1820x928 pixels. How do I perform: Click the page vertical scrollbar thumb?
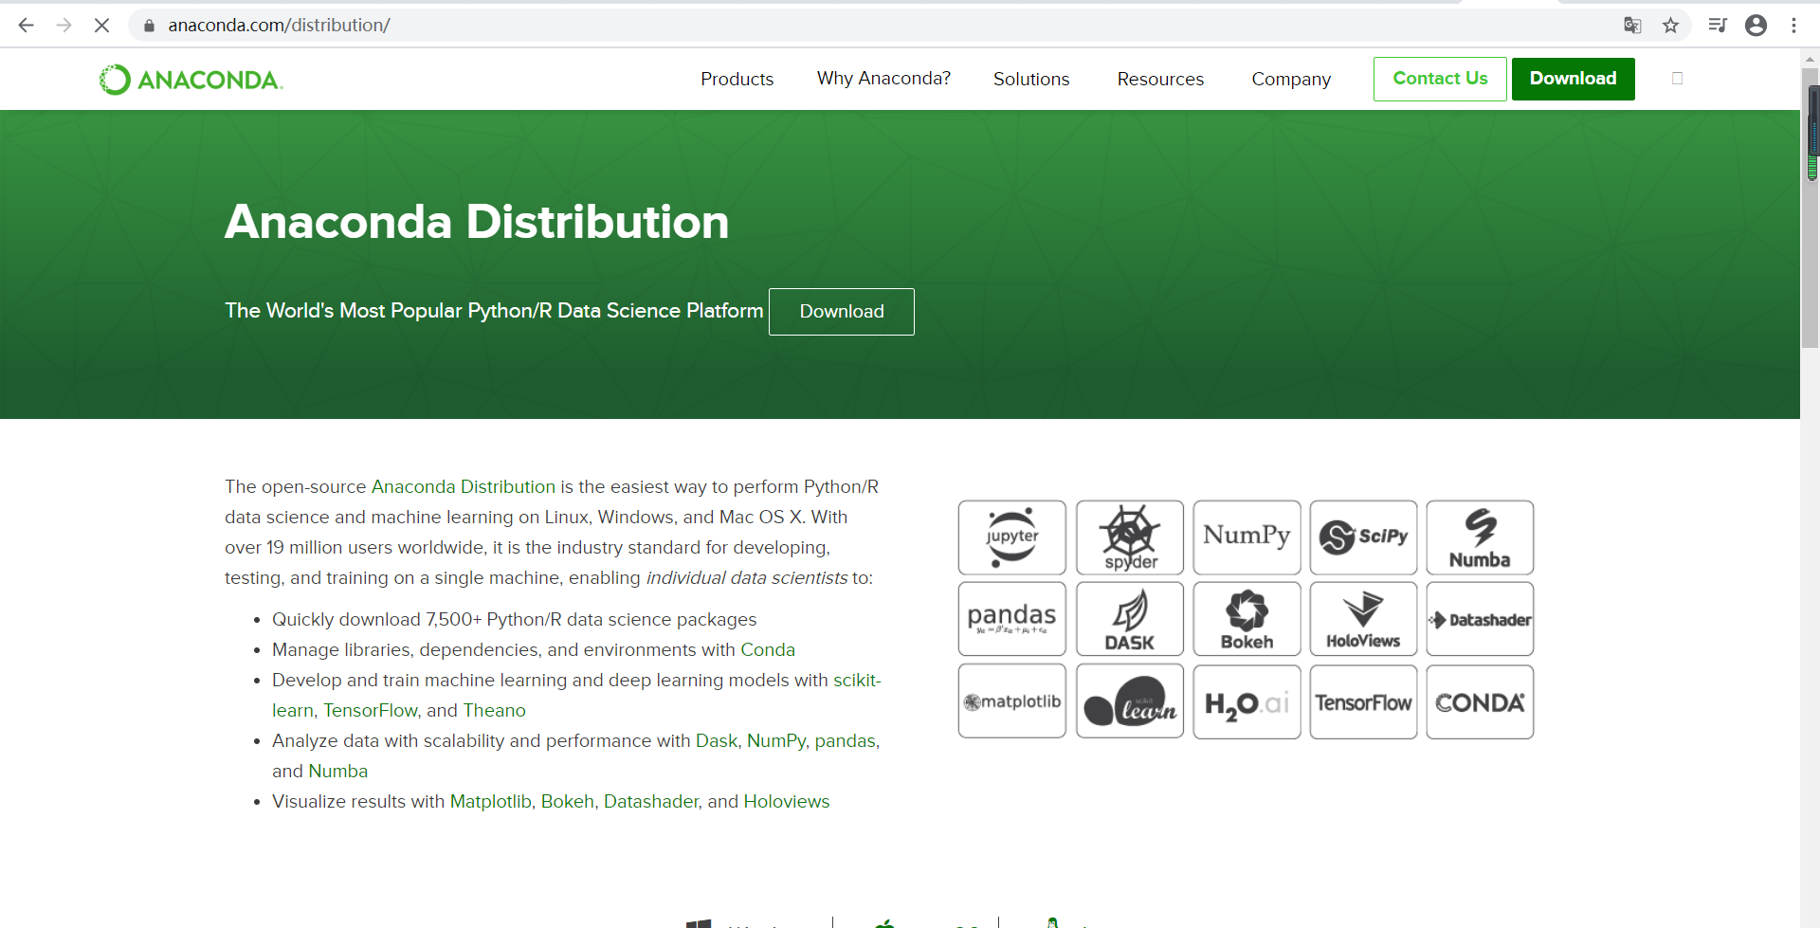[1810, 209]
